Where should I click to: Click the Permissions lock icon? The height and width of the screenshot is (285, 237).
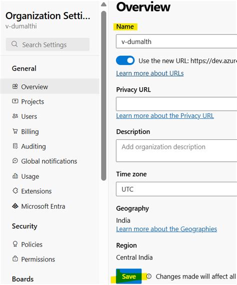coord(15,258)
